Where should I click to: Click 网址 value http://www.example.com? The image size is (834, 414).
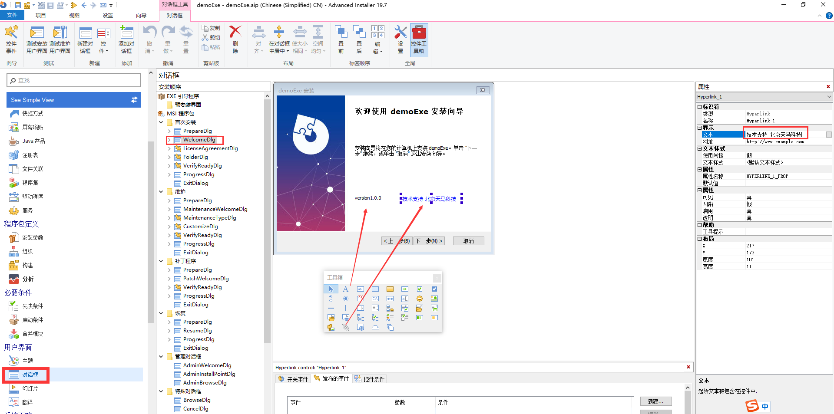(775, 142)
